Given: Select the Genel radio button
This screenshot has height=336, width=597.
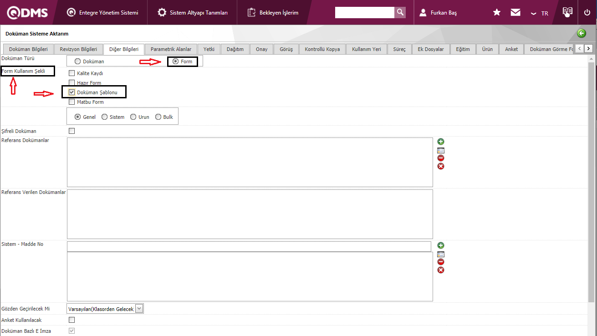Looking at the screenshot, I should pyautogui.click(x=78, y=117).
